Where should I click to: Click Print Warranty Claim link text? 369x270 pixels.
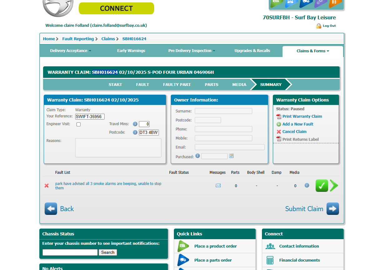click(x=302, y=116)
